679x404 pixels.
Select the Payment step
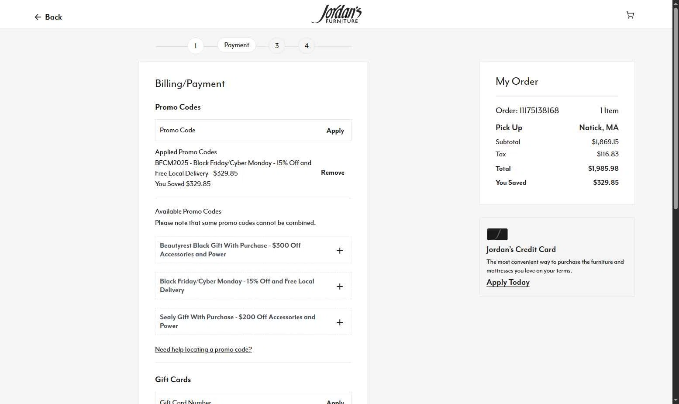click(x=237, y=45)
